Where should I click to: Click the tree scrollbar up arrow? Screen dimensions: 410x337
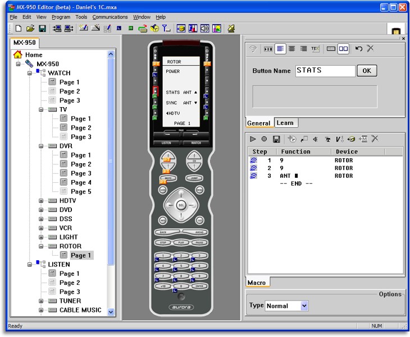point(111,54)
